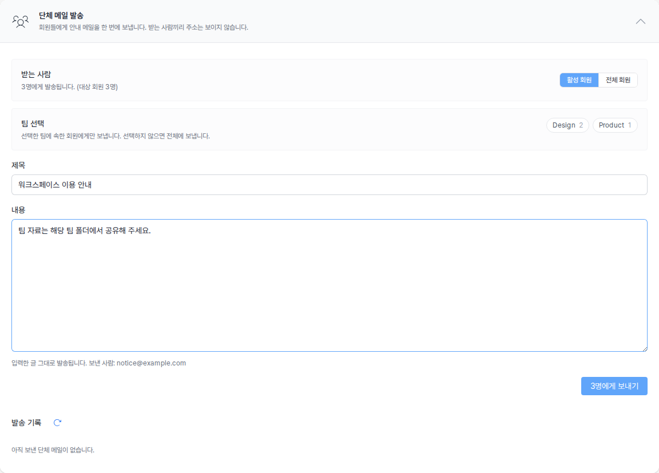
Task: Send mail with the 3명에게 보내기 button
Action: pyautogui.click(x=614, y=386)
